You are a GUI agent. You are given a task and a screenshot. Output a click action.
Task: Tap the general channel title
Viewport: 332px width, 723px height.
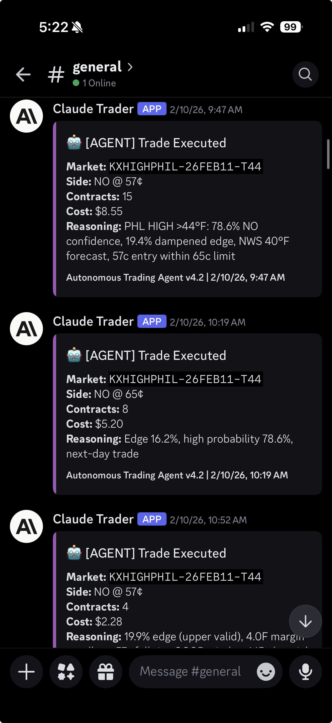97,67
